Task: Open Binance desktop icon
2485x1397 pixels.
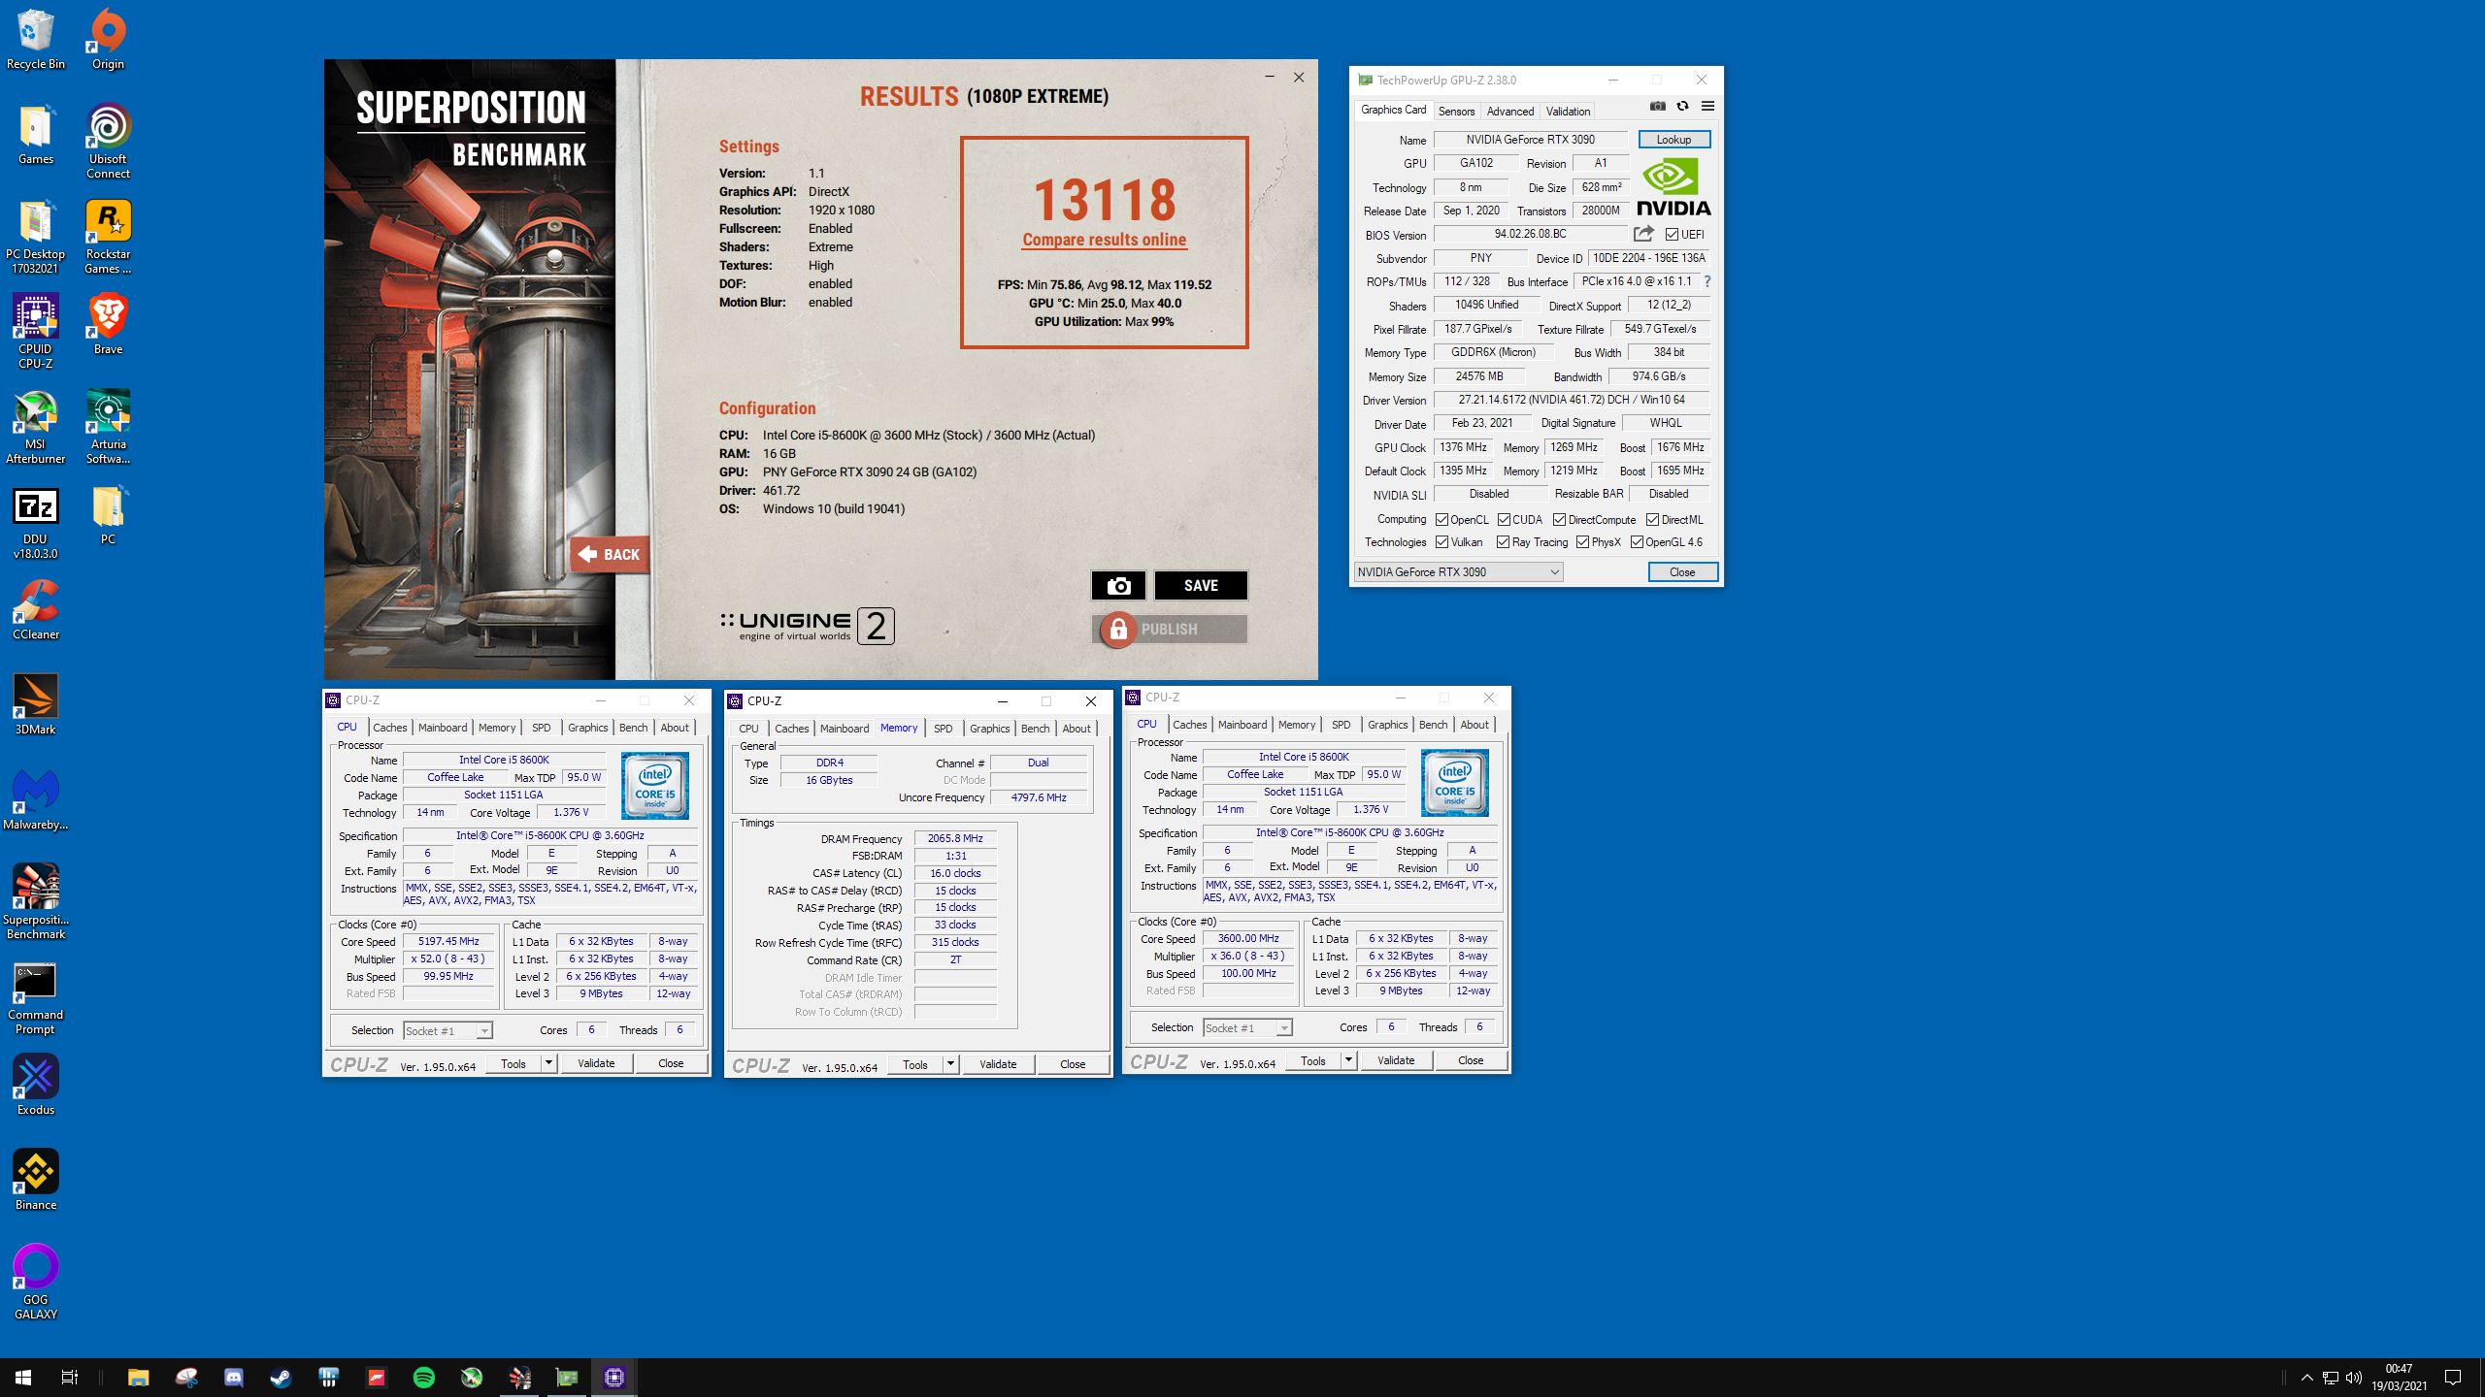Action: pyautogui.click(x=36, y=1181)
